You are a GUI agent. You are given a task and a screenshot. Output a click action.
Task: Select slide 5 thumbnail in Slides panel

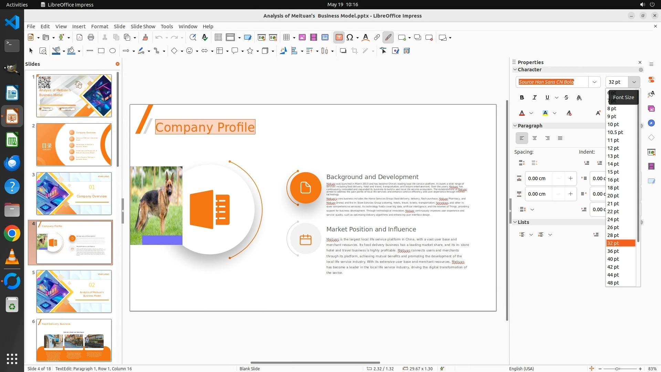74,291
